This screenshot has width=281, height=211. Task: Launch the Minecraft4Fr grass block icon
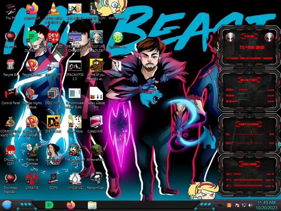point(96,153)
